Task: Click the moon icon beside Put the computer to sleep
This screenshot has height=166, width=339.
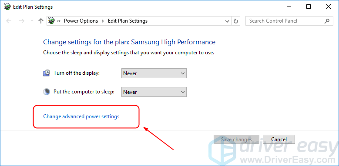Action: pyautogui.click(x=47, y=92)
